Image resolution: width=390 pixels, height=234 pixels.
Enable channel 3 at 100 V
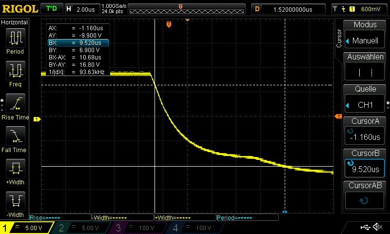[141, 228]
